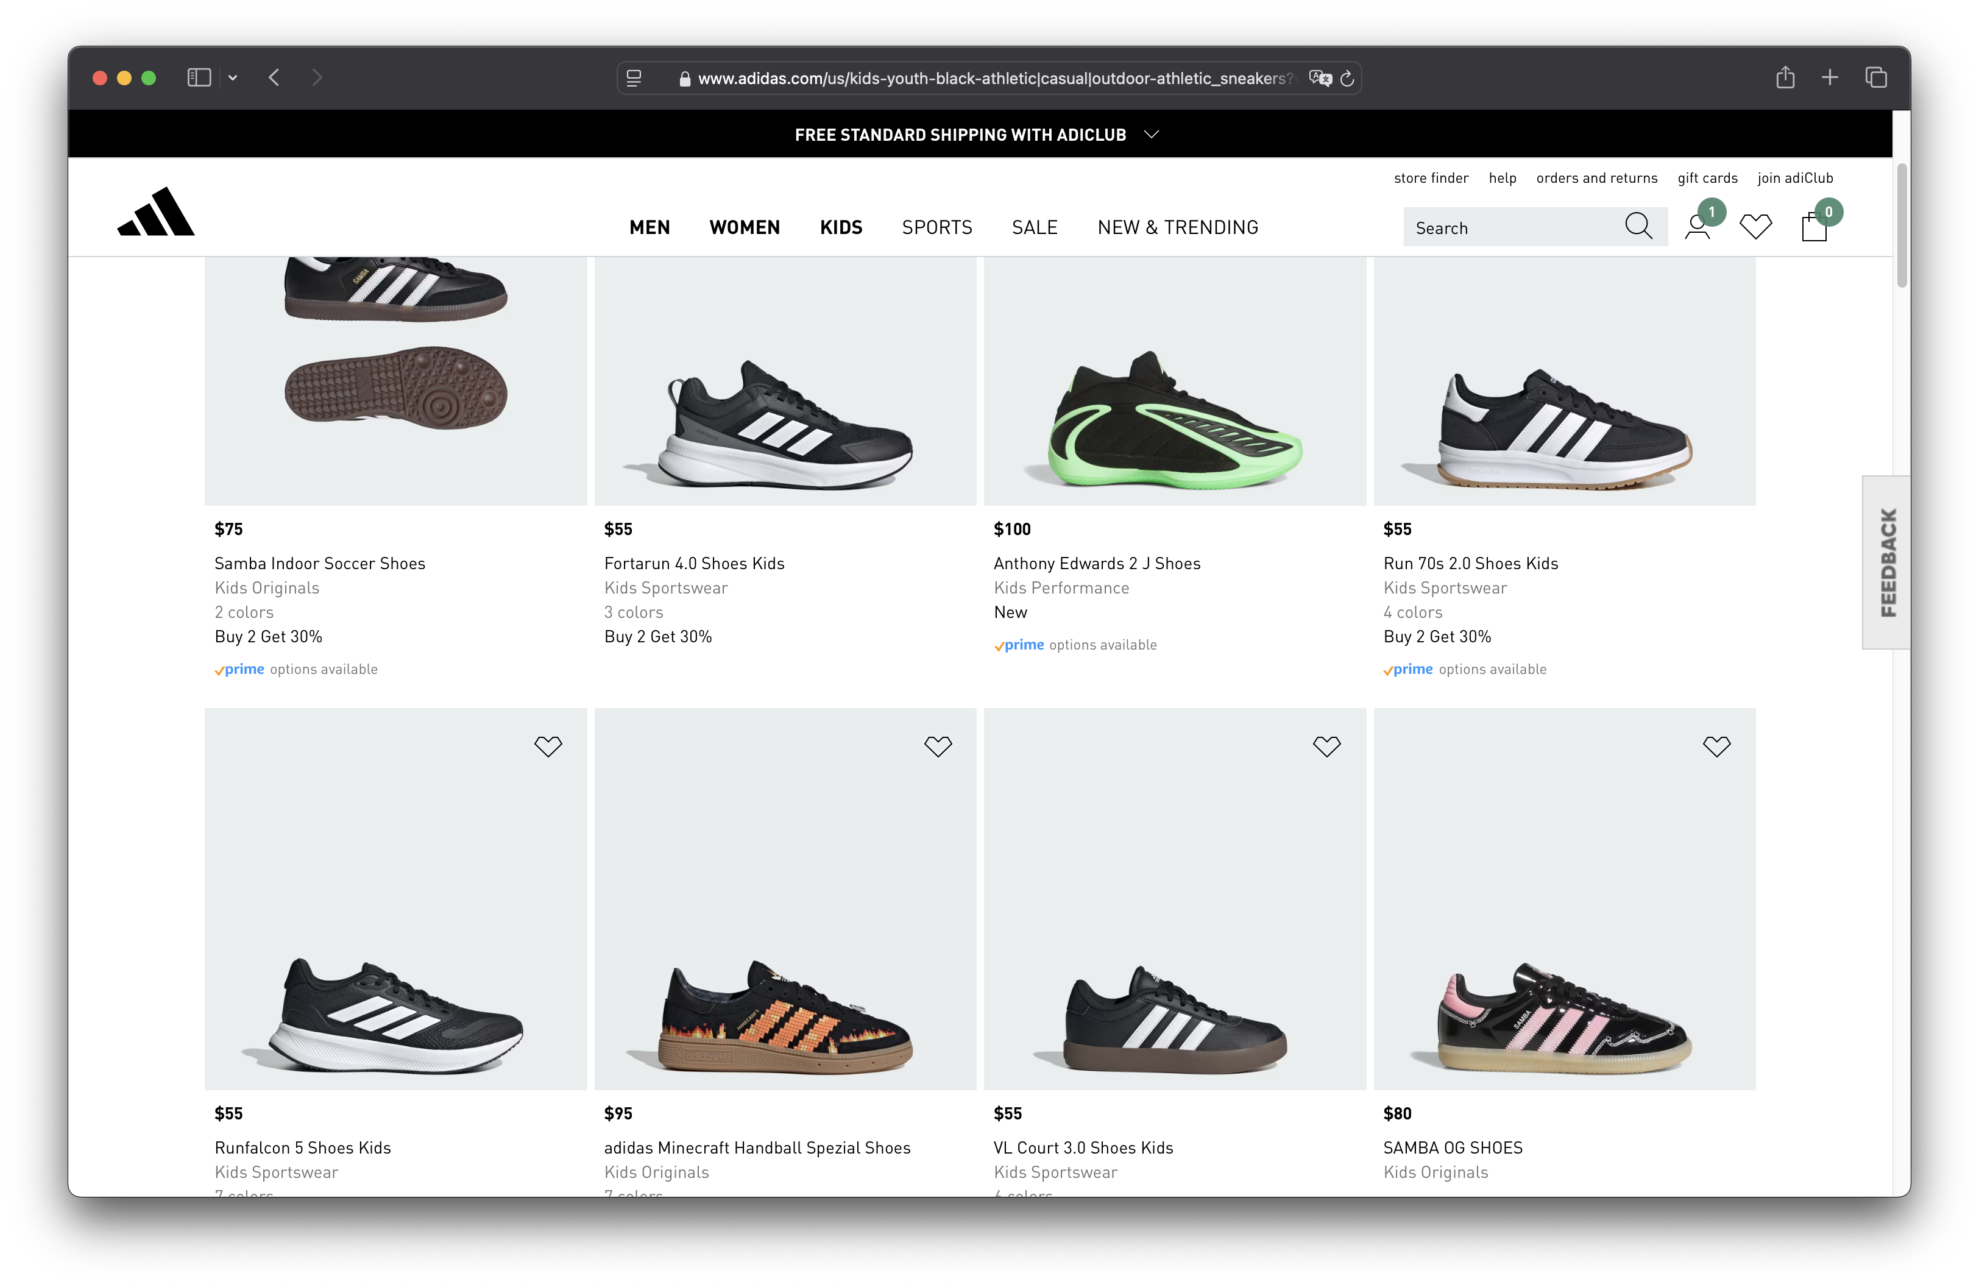Reload page with refresh icon
Image resolution: width=1979 pixels, height=1287 pixels.
(1347, 78)
